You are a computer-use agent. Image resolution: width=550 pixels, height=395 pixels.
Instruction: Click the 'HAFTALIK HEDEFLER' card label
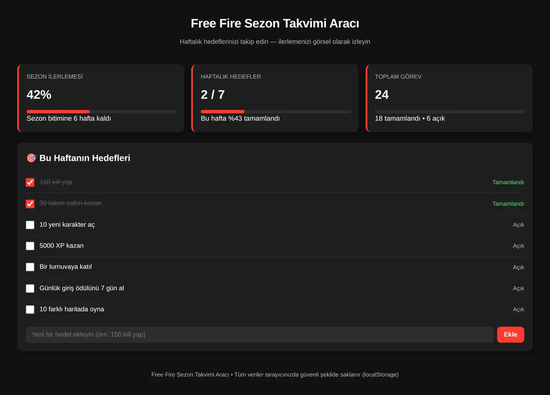[x=231, y=77]
